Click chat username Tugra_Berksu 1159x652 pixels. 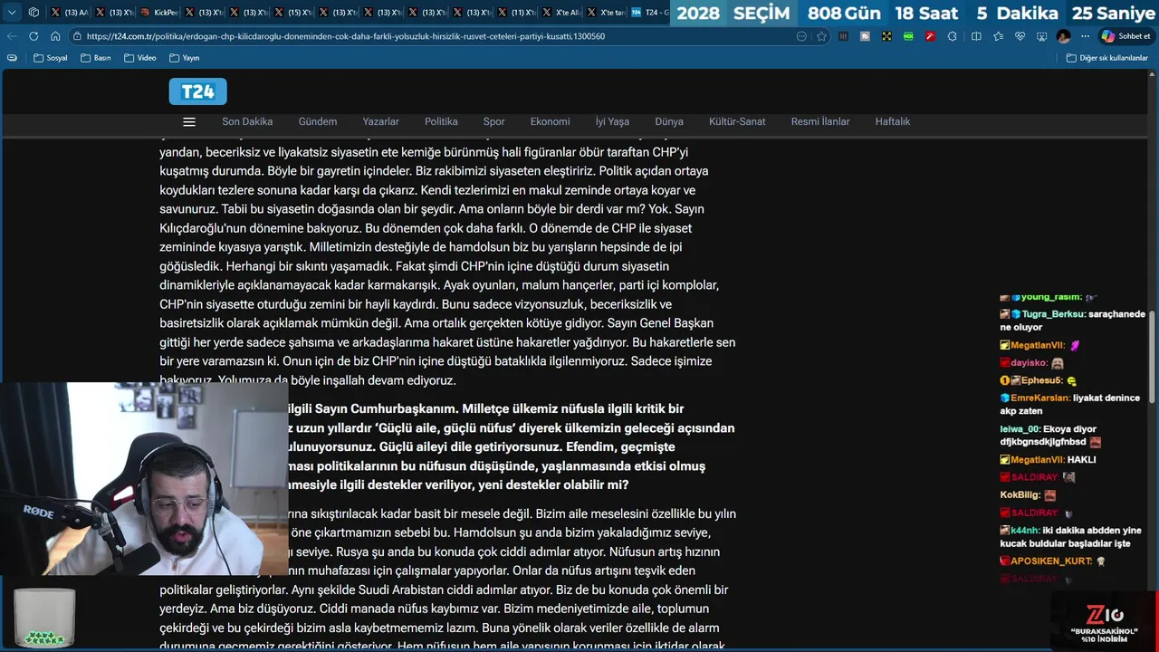click(x=1053, y=314)
